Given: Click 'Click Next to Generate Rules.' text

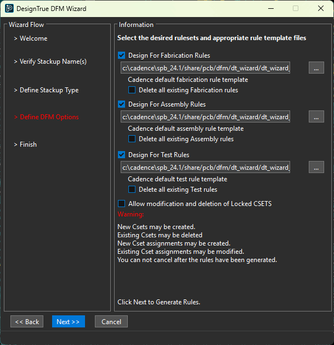Looking at the screenshot, I should click(x=158, y=302).
